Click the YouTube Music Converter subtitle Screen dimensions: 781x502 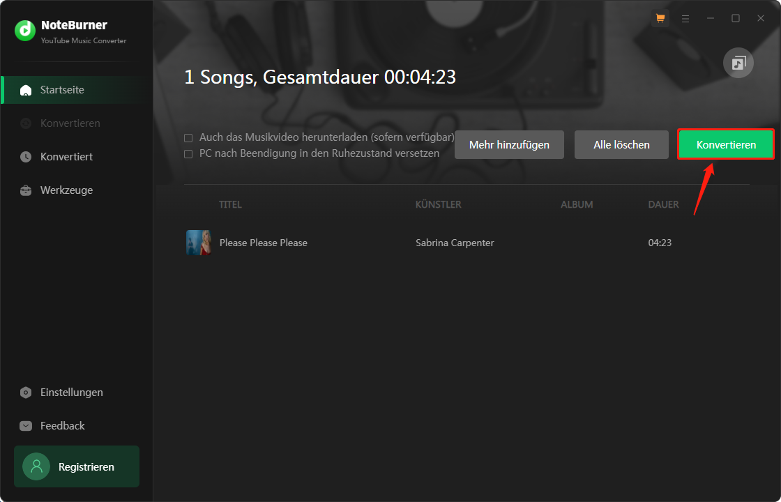pyautogui.click(x=84, y=41)
